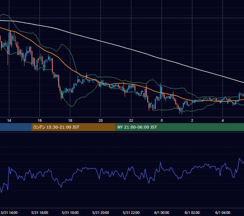Viewport: 244px width, 216px height.
Task: Click the 6/1 00:00 date label
Action: click(162, 212)
